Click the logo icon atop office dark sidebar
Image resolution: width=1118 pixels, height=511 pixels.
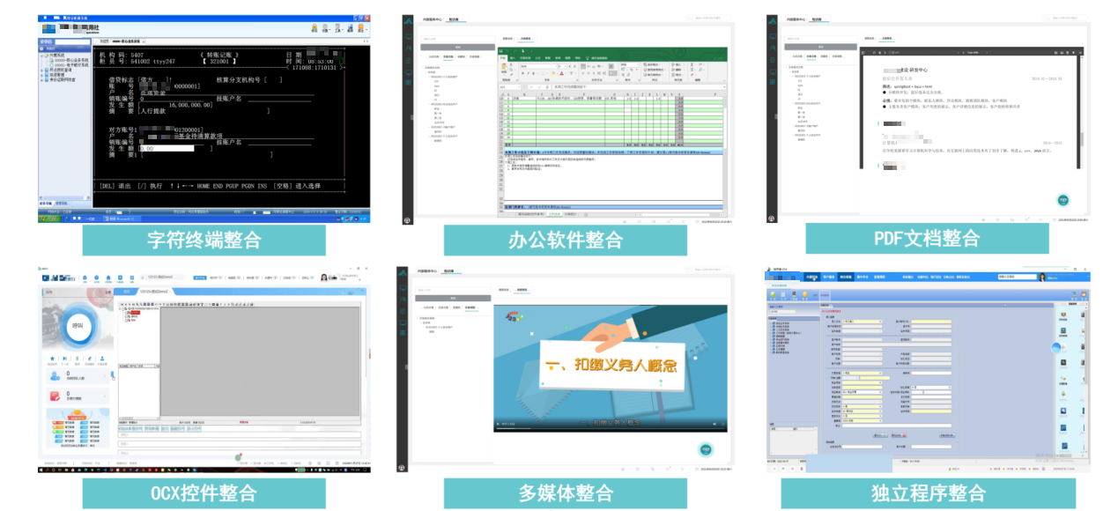click(x=408, y=19)
